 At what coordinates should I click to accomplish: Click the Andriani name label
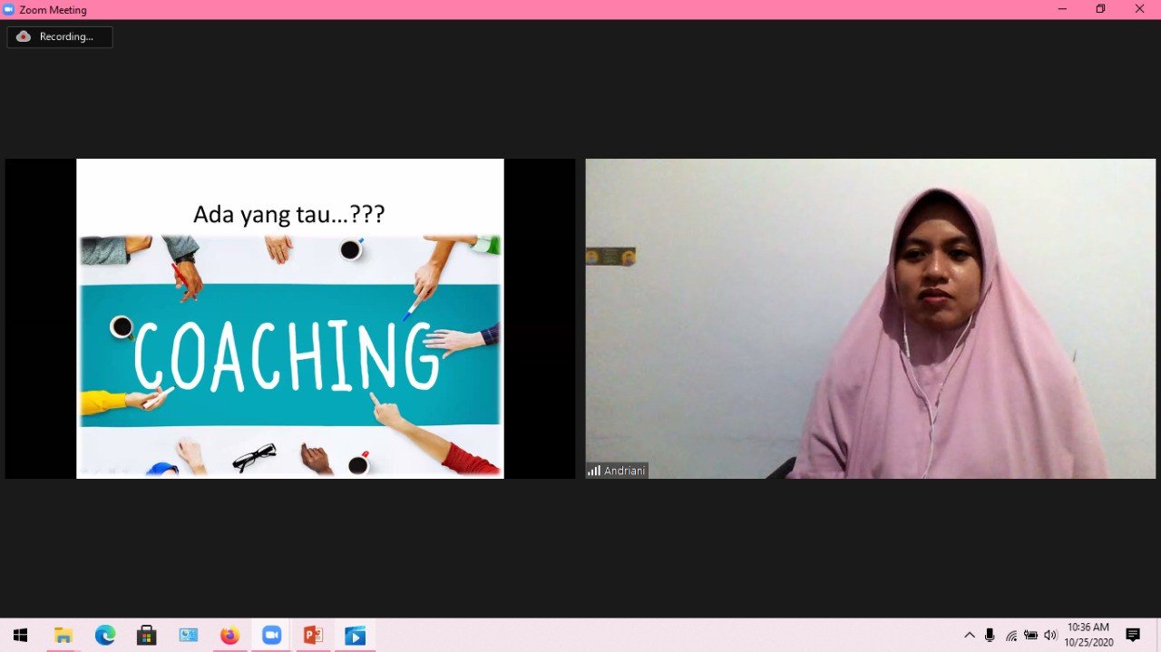[x=618, y=471]
